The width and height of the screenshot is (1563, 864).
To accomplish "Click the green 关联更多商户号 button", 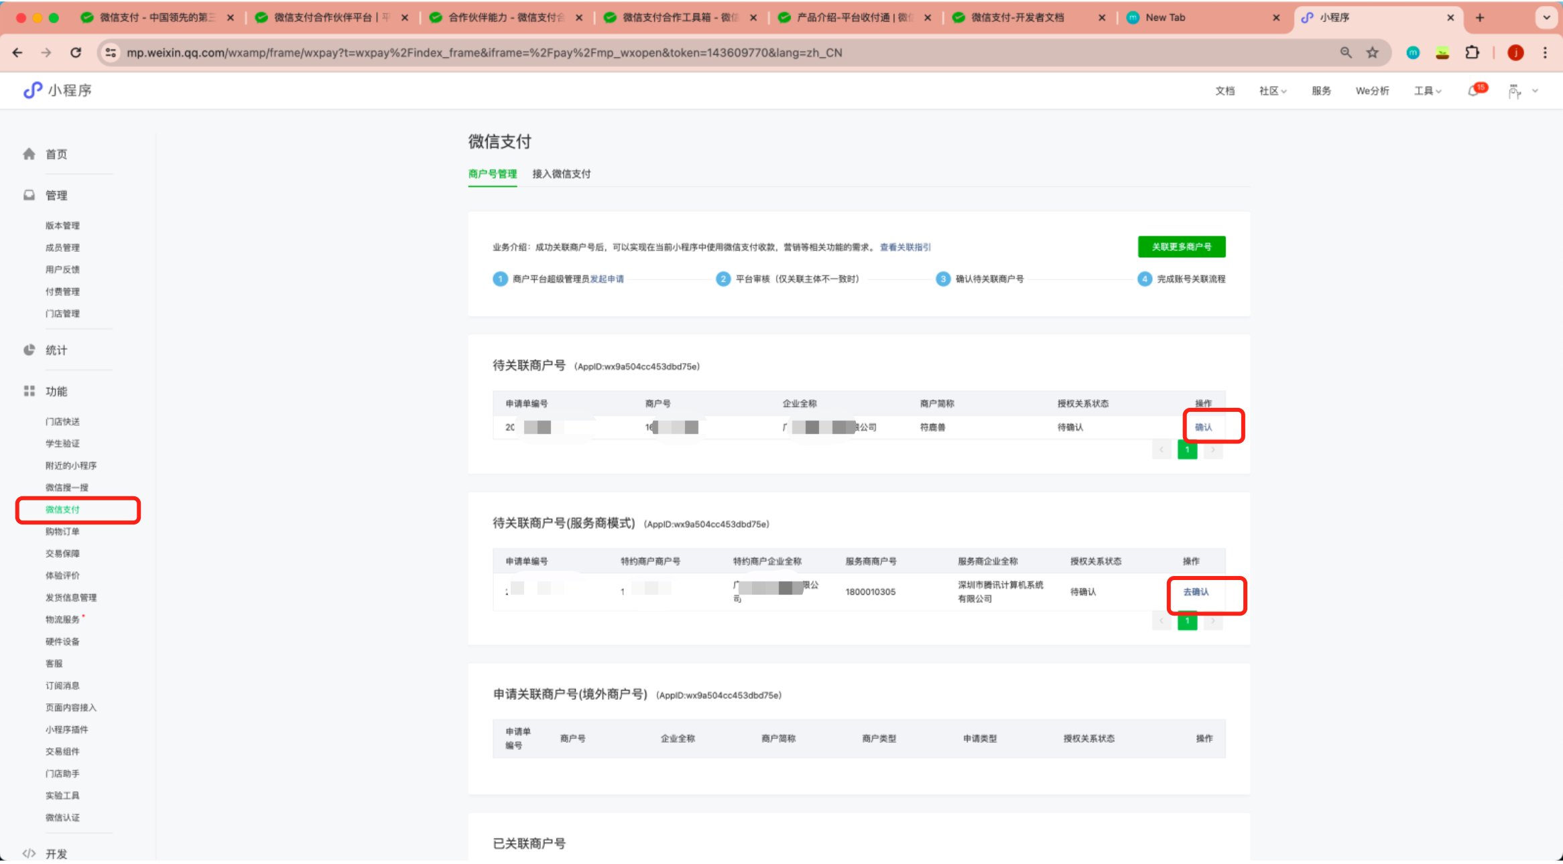I will tap(1181, 247).
